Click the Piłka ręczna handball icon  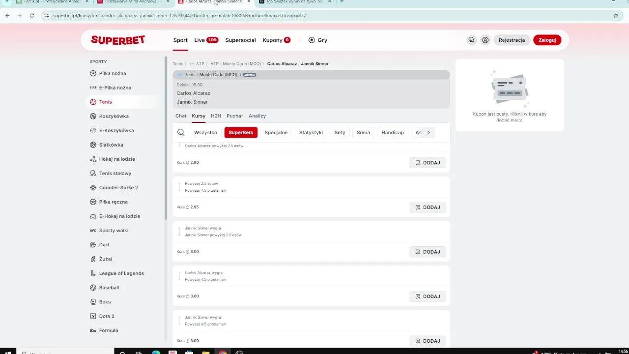93,202
